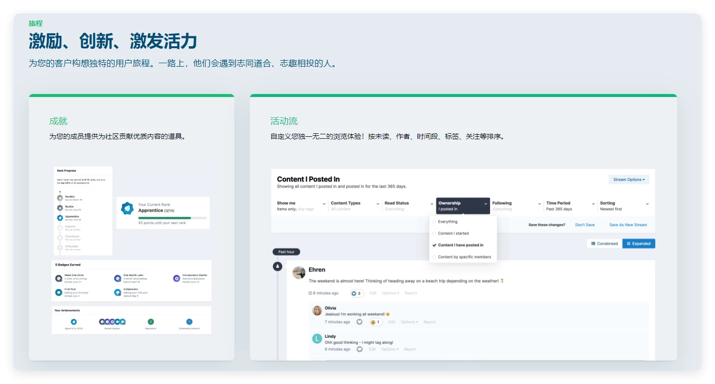Click the Apprentice rank progress bar
Viewport: 715px width, 384px height.
(172, 218)
